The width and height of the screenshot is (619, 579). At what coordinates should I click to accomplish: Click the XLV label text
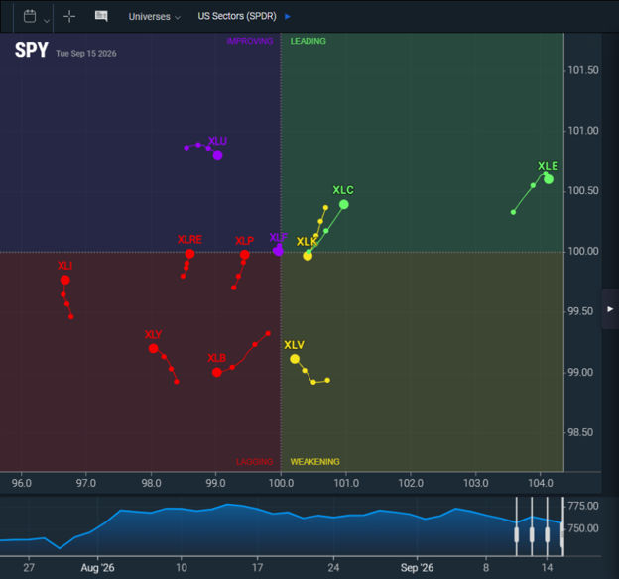(x=294, y=345)
